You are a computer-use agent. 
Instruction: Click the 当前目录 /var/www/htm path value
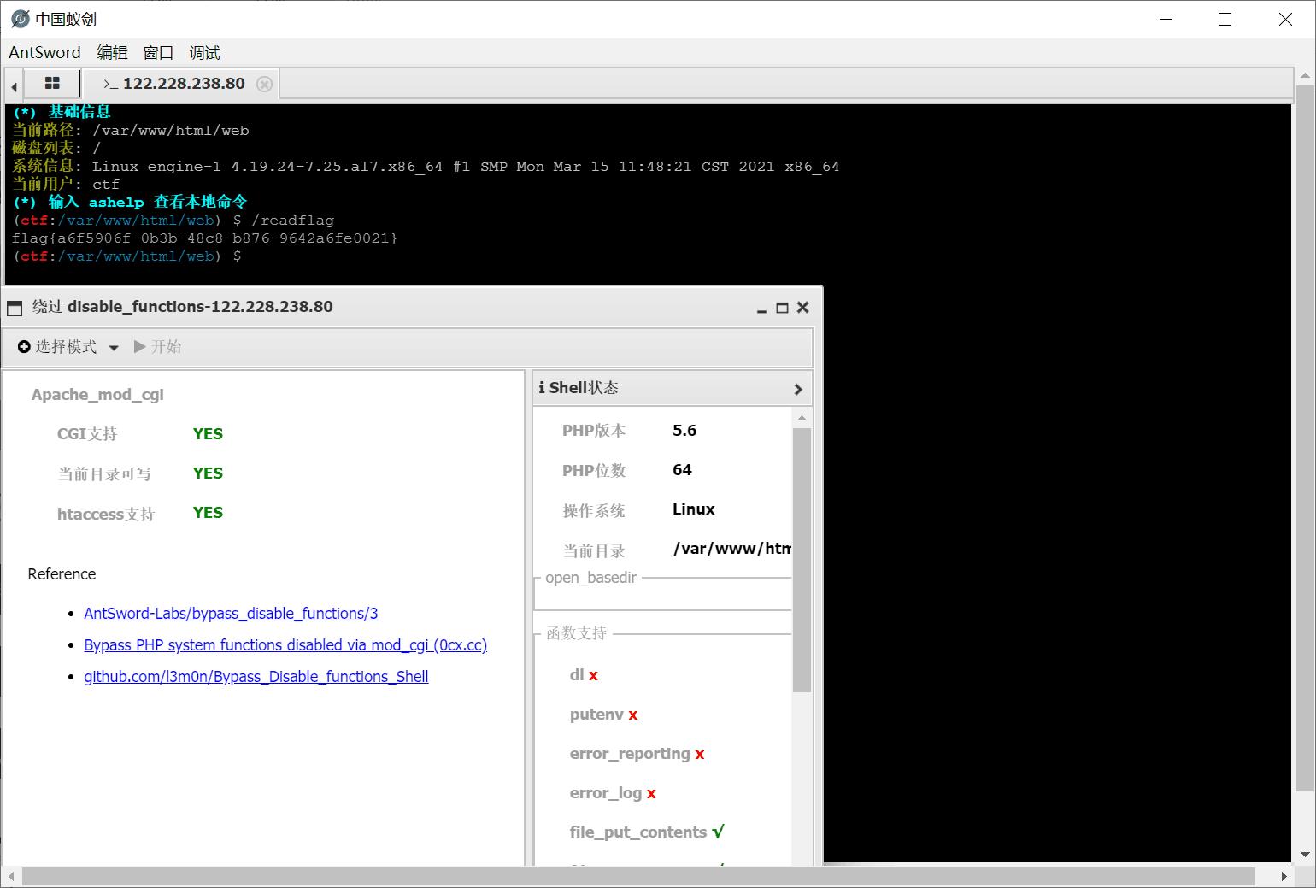(731, 549)
